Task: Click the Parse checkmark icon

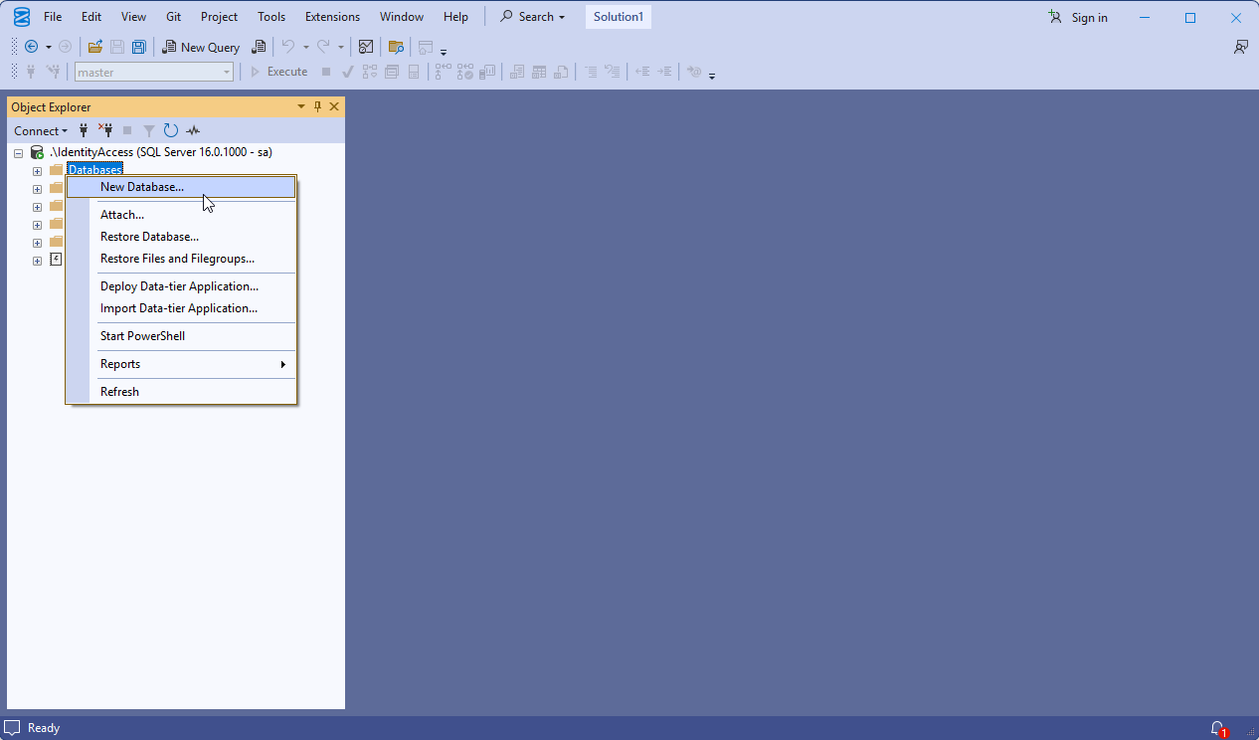Action: 348,72
